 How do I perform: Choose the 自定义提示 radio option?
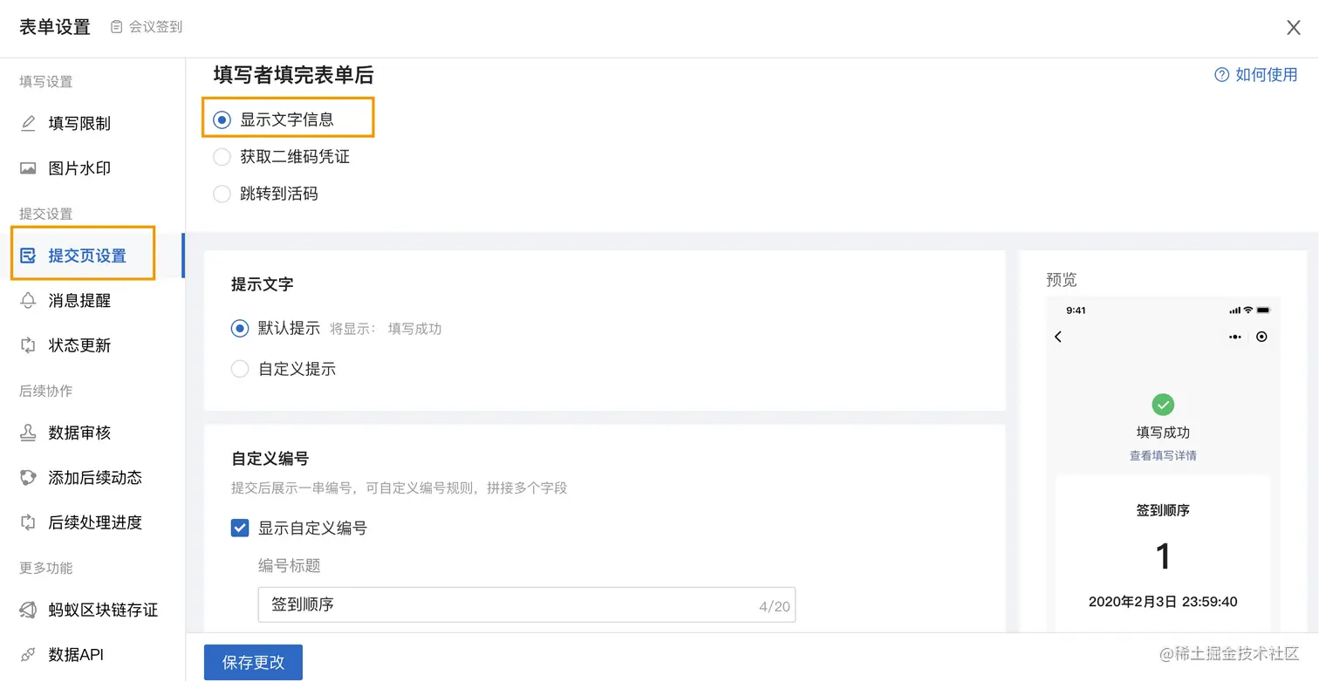click(x=240, y=369)
